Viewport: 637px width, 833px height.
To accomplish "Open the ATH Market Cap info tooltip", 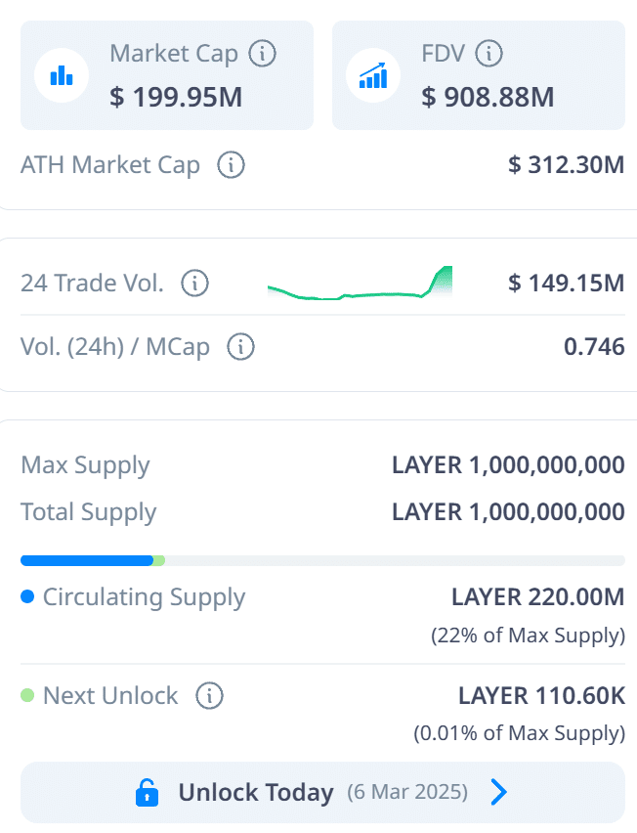I will pyautogui.click(x=231, y=164).
